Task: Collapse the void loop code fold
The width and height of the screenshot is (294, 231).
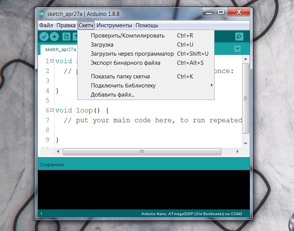Action: [52, 110]
